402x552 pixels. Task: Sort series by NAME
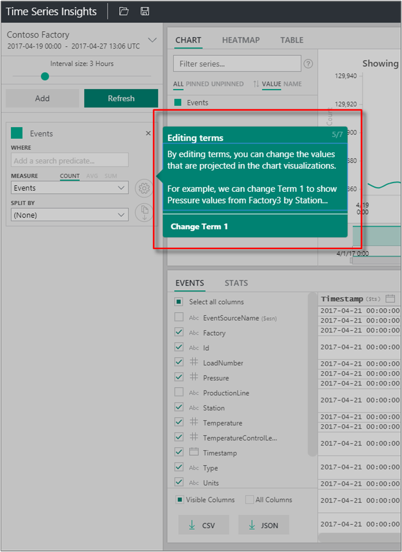tap(293, 84)
